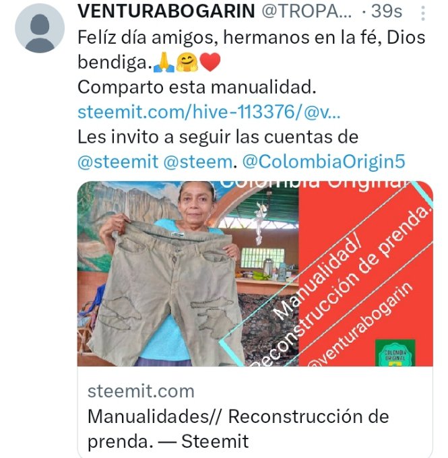Visit the @steem mention
448x458 pixels.
(197, 162)
